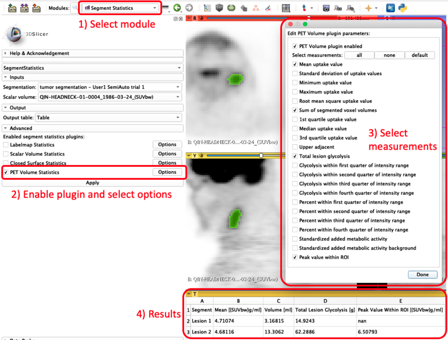Change the view layout via layout icon
This screenshot has height=340, width=448.
pos(287,7)
